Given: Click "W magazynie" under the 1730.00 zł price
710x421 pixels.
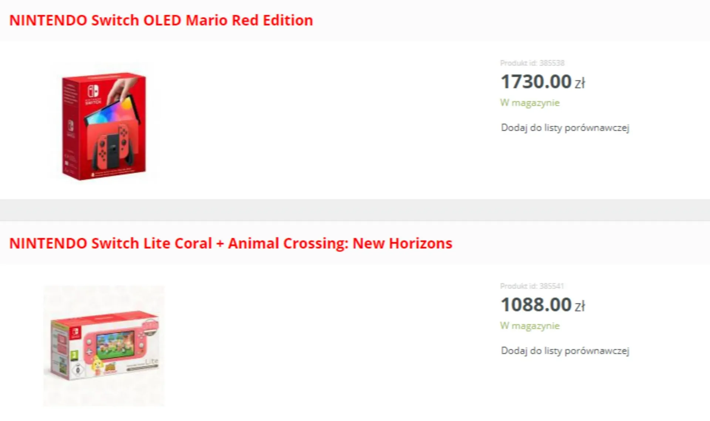Looking at the screenshot, I should [530, 103].
